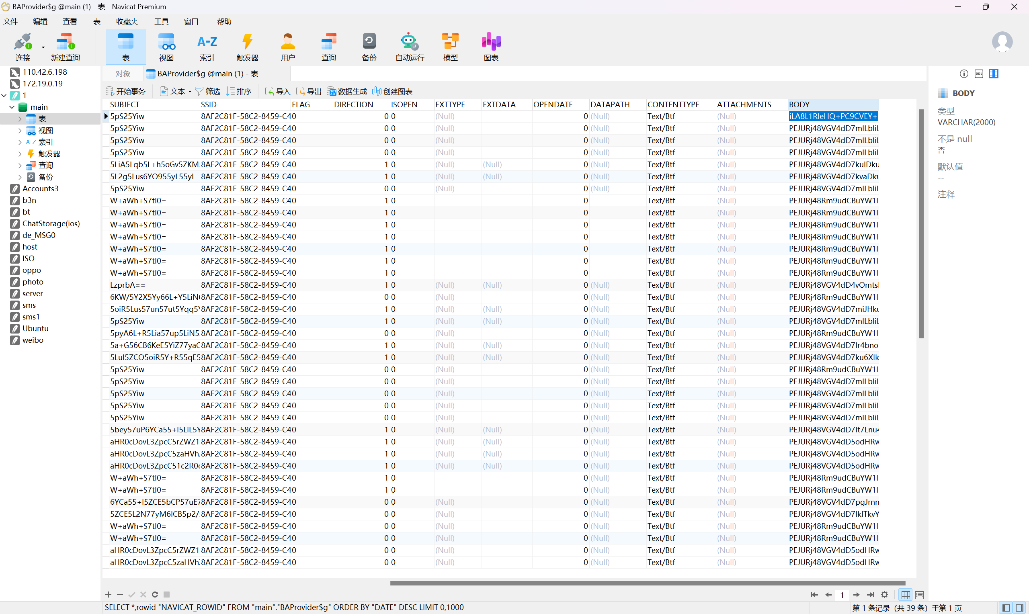Viewport: 1029px width, 614px height.
Task: Open Automation (自动运行) robot icon
Action: tap(410, 47)
